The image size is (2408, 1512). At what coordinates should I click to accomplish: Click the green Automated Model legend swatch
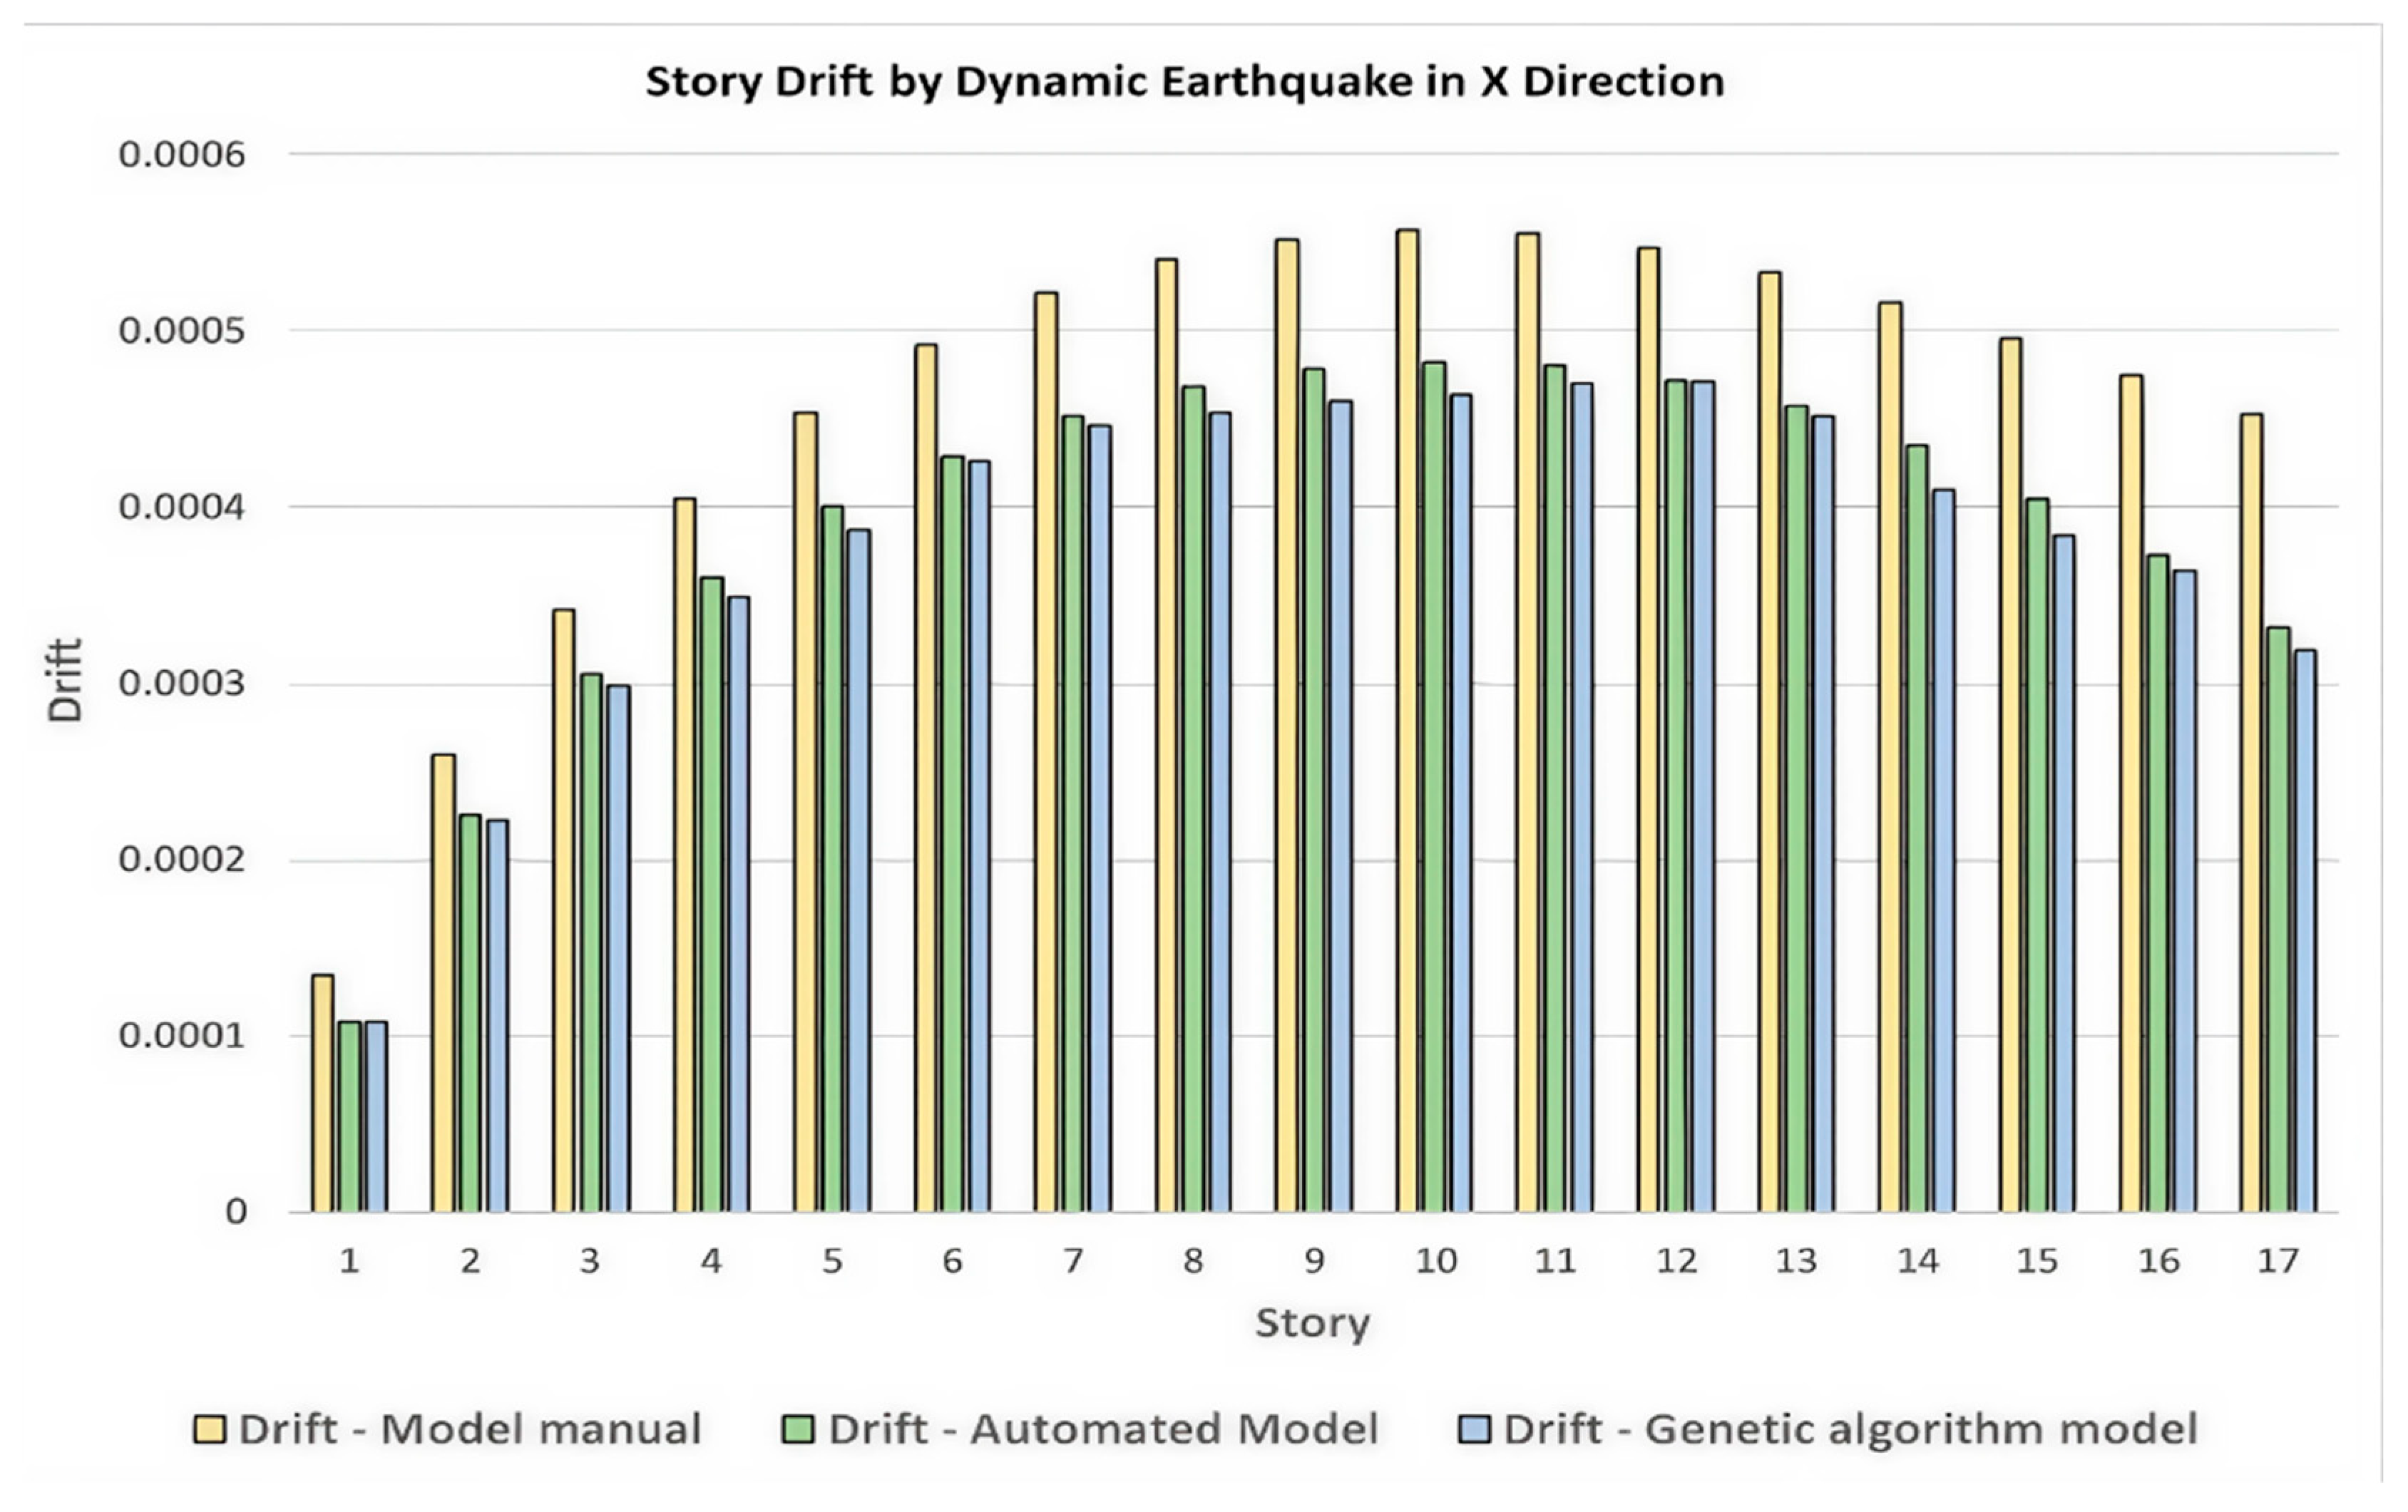click(798, 1430)
